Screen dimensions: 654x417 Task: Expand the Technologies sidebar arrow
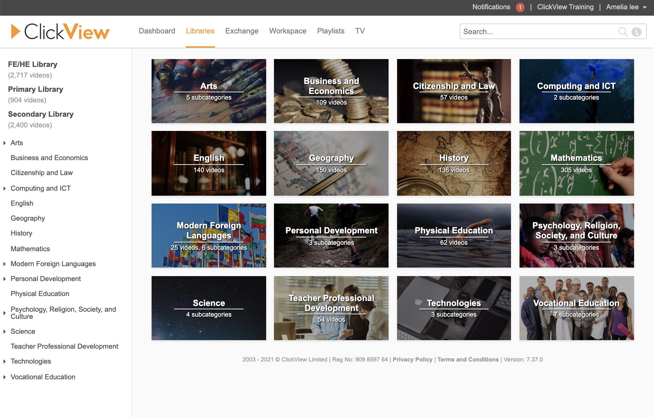pyautogui.click(x=5, y=361)
